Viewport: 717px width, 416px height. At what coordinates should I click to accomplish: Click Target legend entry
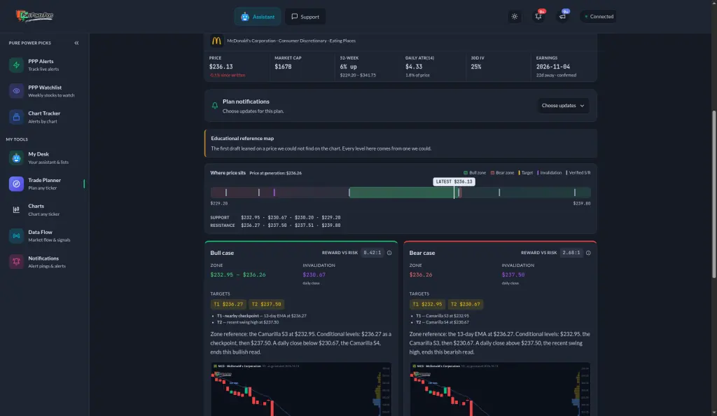pyautogui.click(x=525, y=173)
